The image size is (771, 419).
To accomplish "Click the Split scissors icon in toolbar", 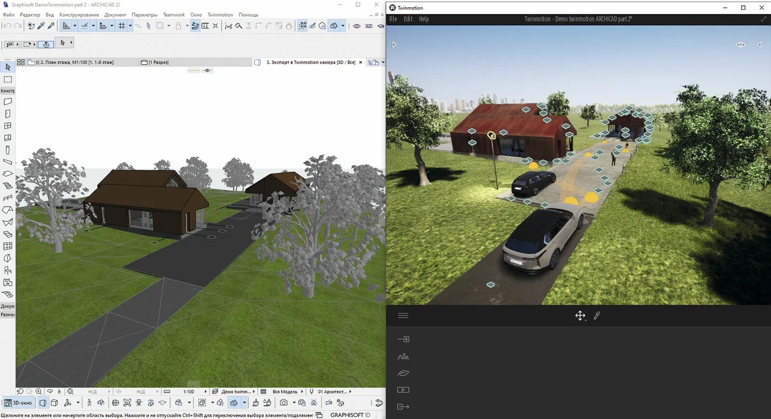I will pyautogui.click(x=228, y=26).
